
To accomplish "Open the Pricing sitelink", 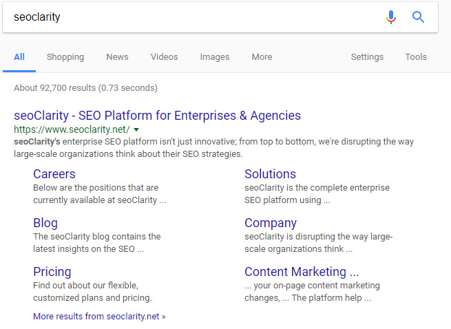I will 52,272.
